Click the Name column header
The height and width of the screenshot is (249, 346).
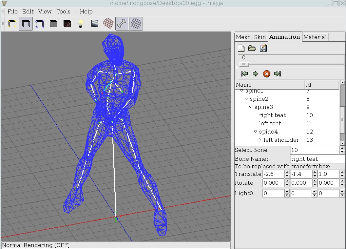tap(270, 85)
